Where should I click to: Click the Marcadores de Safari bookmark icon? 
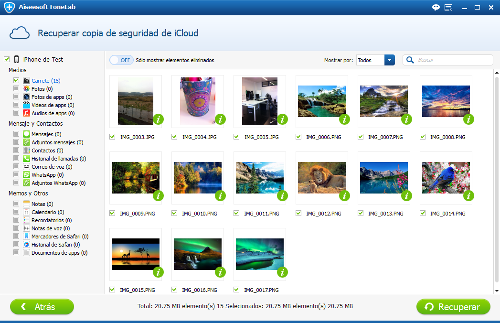click(x=26, y=236)
